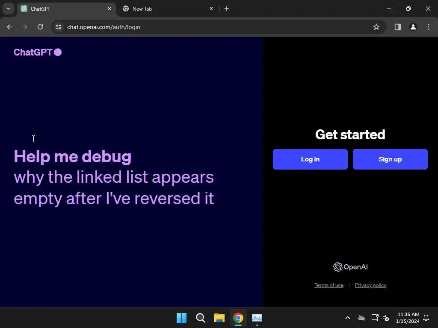Viewport: 438px width, 328px height.
Task: Open network status tray icon
Action: point(375,318)
